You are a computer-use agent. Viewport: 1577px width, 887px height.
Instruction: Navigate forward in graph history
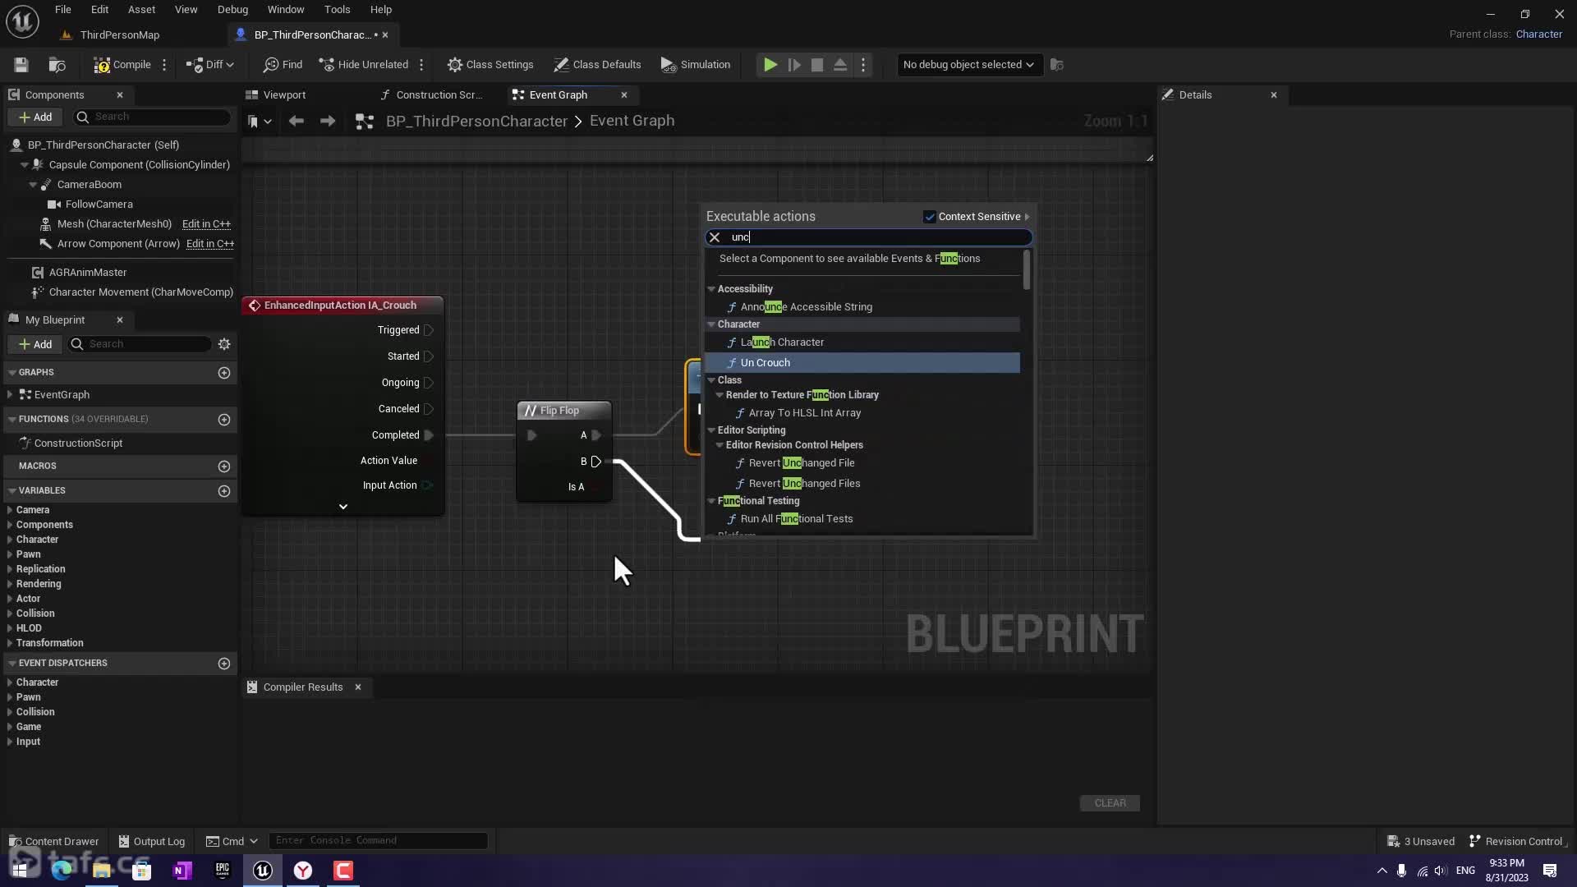click(328, 122)
